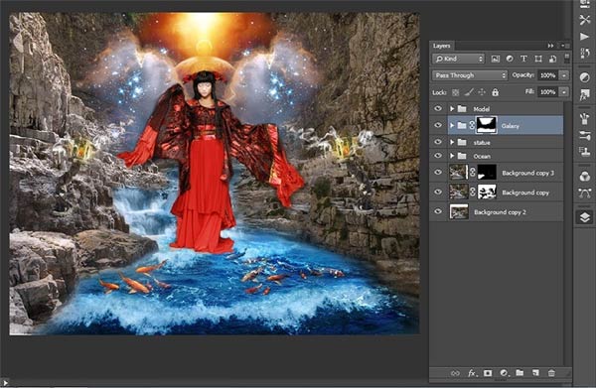Switch to the Layers tab

[442, 46]
